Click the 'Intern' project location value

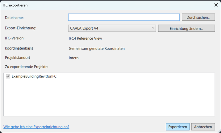(x=73, y=58)
